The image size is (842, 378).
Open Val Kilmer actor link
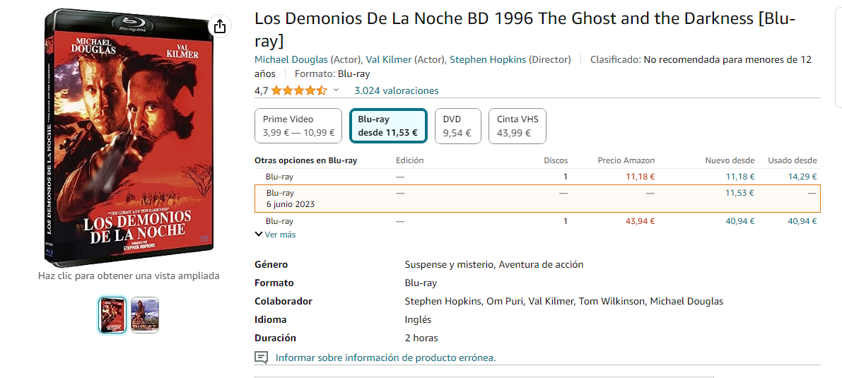tap(388, 59)
